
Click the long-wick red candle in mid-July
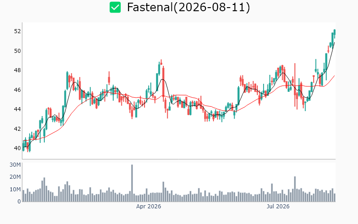pos(295,85)
